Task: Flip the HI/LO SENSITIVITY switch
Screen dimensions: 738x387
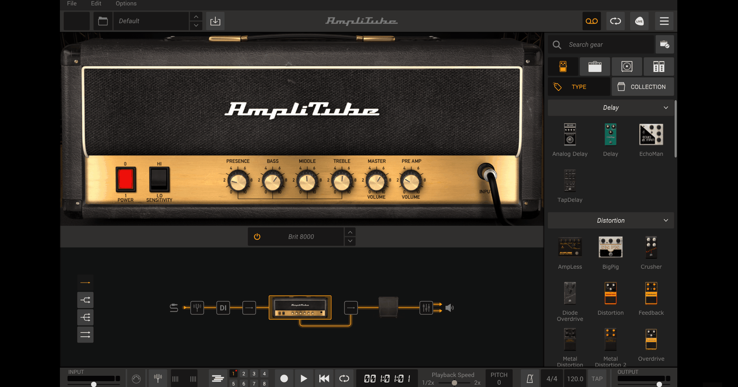Action: (x=159, y=179)
